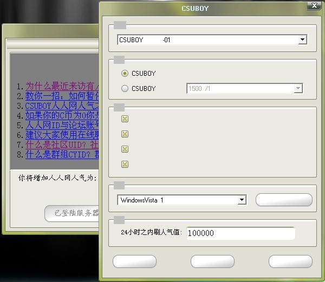The height and width of the screenshot is (282, 325).
Task: Click the 24小时之内刷人气值 label
Action: 151,232
